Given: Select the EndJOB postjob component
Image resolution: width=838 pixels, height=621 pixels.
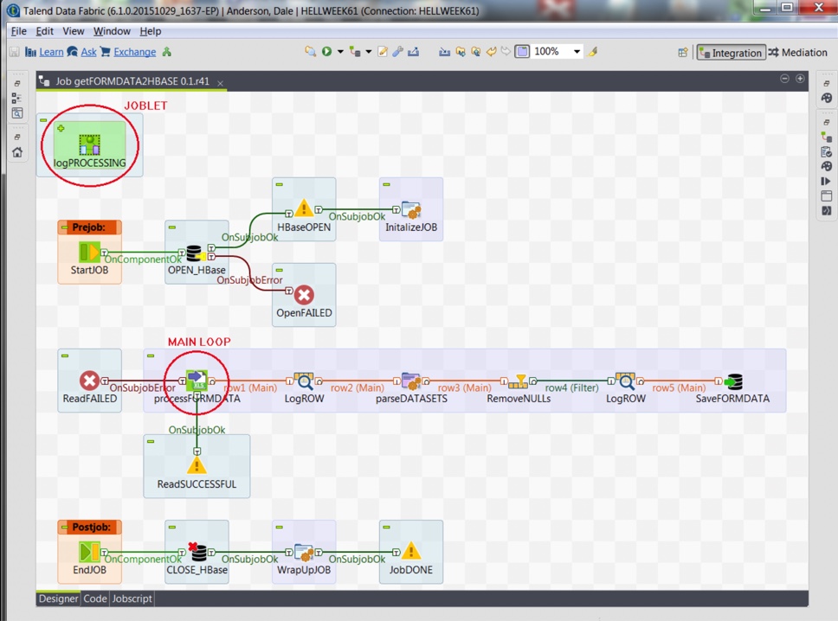Looking at the screenshot, I should pyautogui.click(x=89, y=552).
